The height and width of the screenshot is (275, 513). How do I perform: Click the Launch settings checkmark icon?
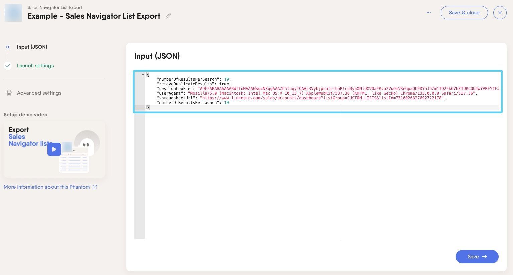click(x=8, y=66)
